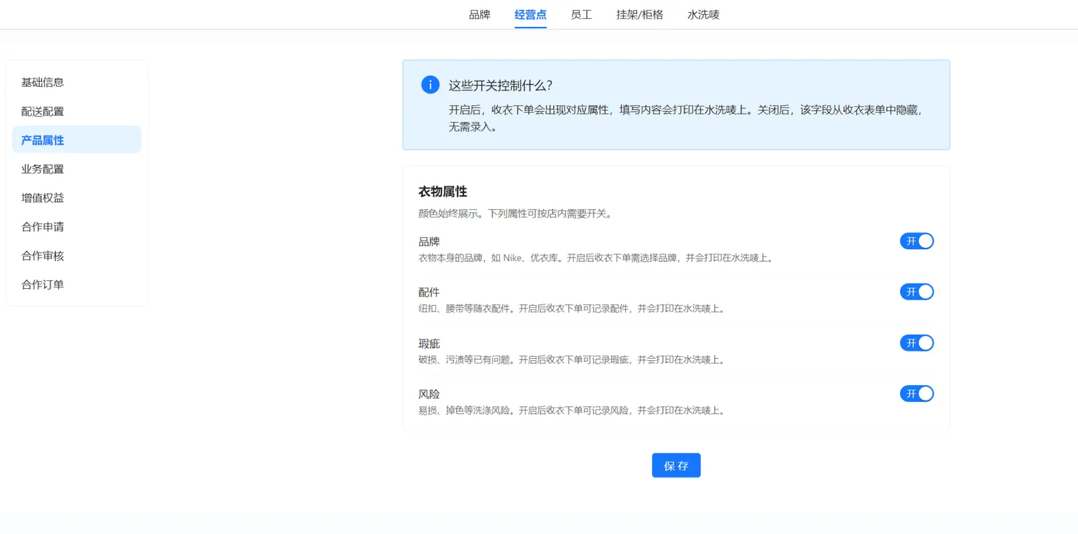
Task: Click the 颜色始终展示 hint text
Action: point(517,213)
